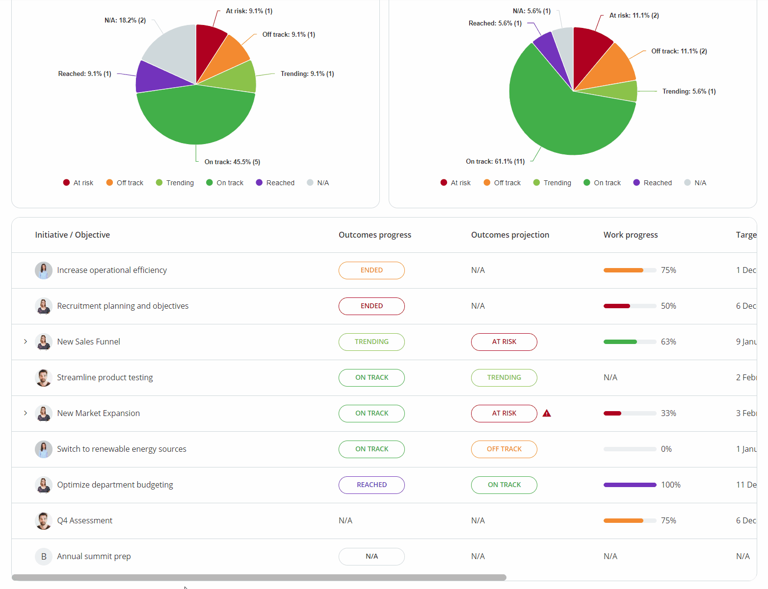The width and height of the screenshot is (768, 589).
Task: Click the owner avatar for Increase operational efficiency
Action: click(x=43, y=270)
